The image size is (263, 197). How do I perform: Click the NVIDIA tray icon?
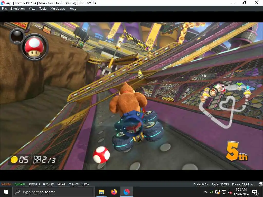212,192
